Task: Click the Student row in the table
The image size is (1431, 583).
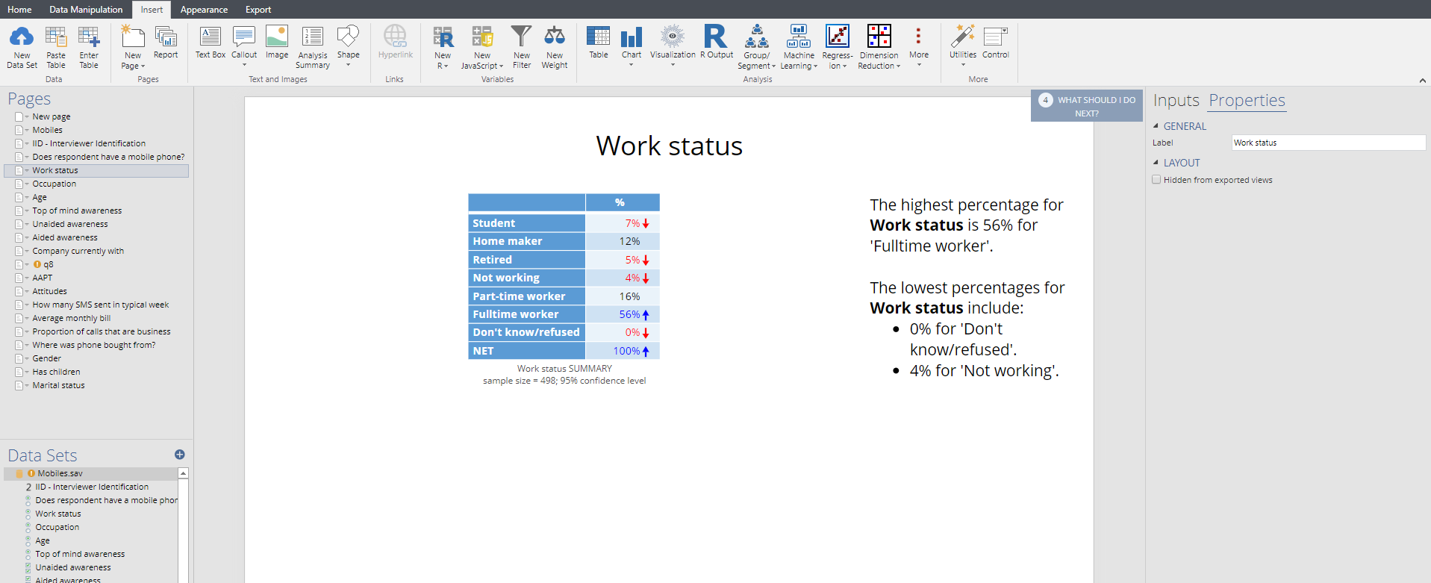Action: pos(564,223)
